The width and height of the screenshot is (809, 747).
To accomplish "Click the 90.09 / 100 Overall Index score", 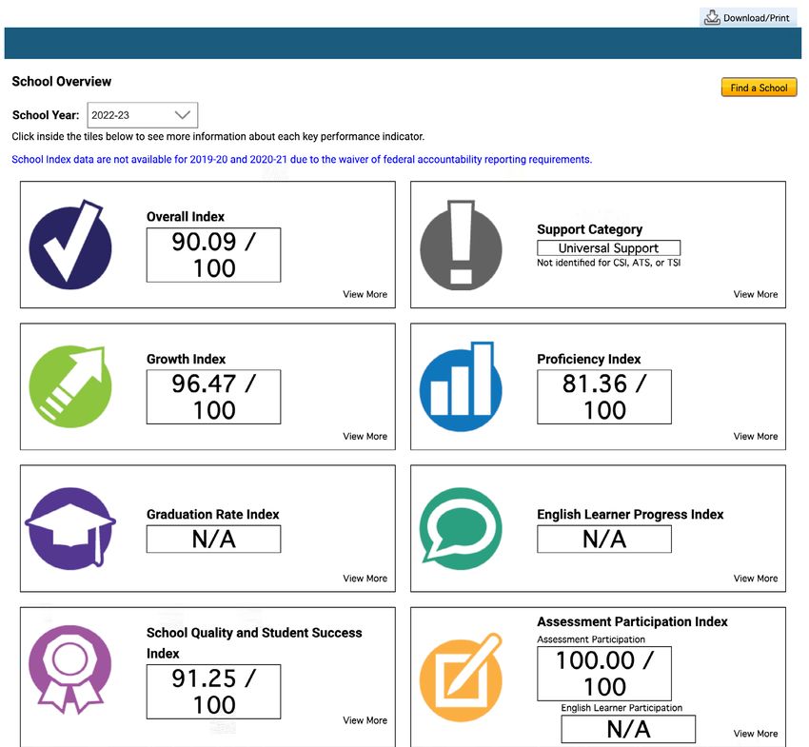I will point(213,255).
